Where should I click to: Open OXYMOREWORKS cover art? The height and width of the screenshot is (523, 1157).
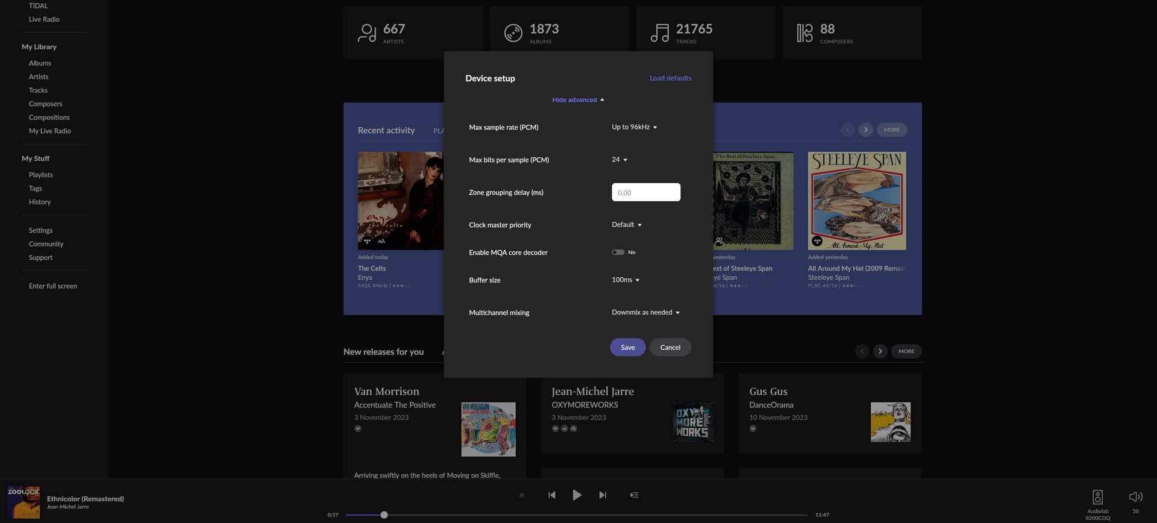tap(692, 422)
